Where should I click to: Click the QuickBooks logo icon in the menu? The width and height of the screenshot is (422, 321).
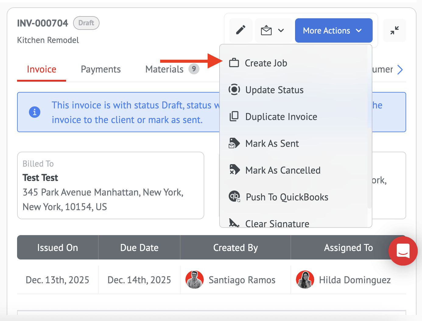[234, 196]
